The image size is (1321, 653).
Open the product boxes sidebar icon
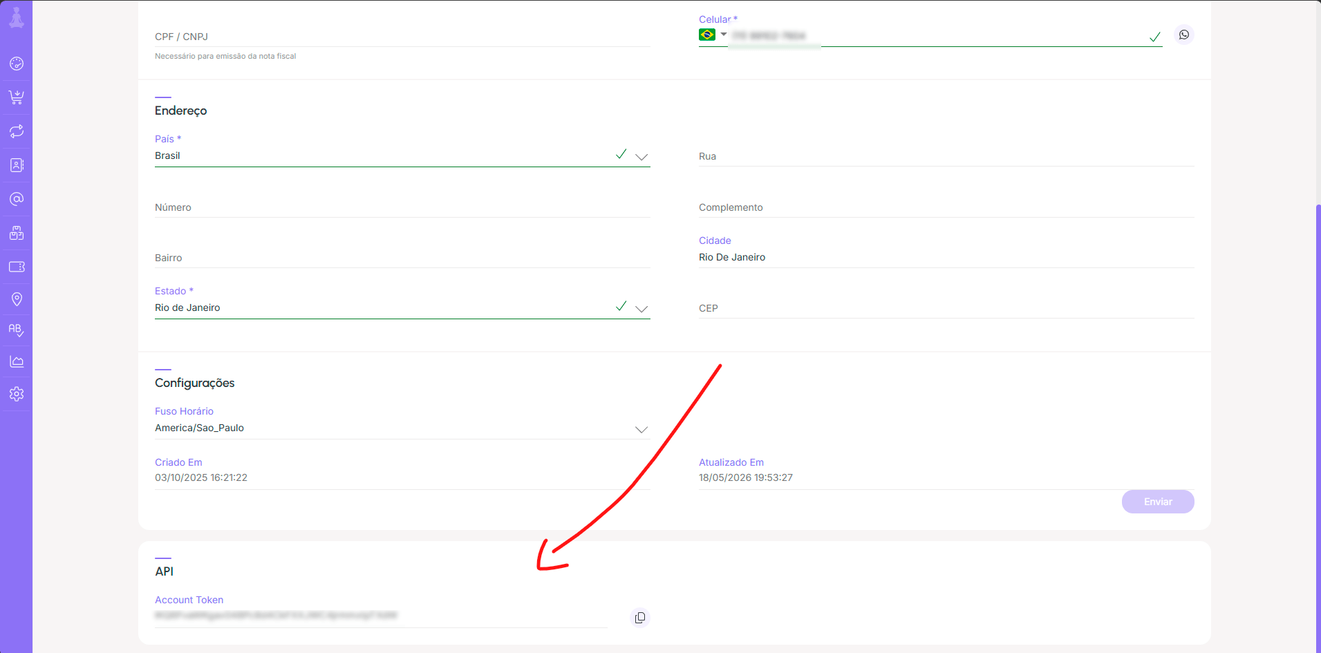coord(17,233)
